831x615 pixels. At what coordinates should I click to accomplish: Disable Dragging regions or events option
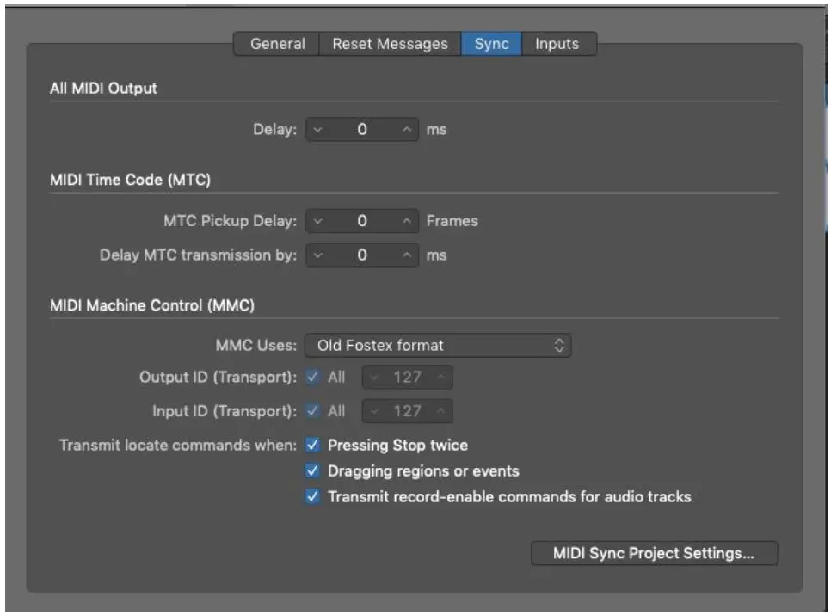[313, 471]
